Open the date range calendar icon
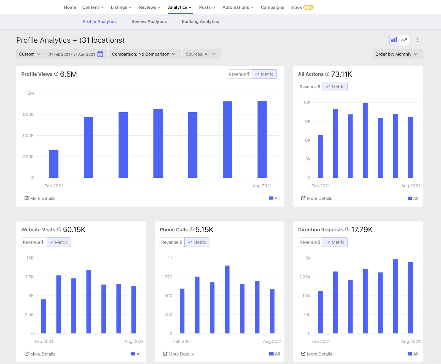Image resolution: width=441 pixels, height=364 pixels. 100,54
